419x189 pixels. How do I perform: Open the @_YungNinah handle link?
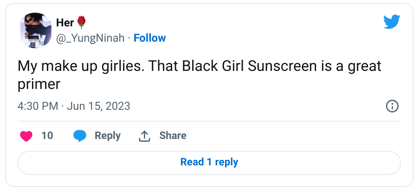click(x=90, y=38)
